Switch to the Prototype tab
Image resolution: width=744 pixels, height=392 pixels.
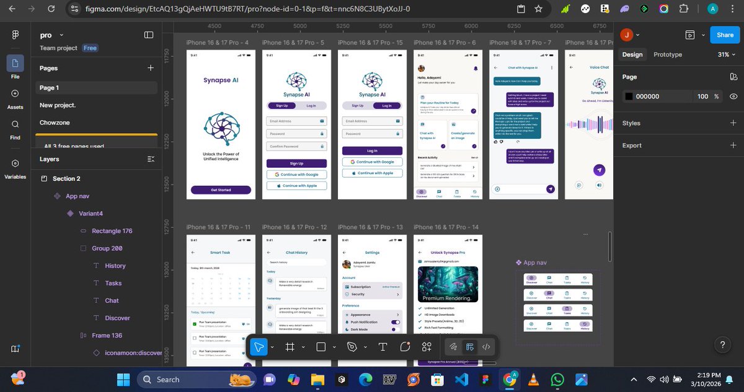(668, 54)
